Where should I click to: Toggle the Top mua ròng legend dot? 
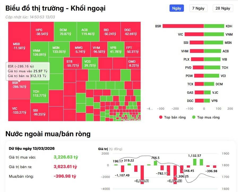[194, 117]
